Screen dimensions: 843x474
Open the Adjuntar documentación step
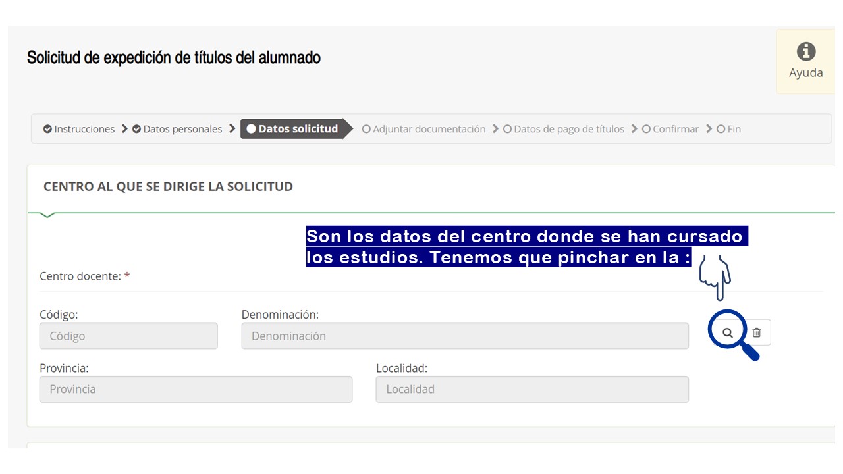[423, 129]
